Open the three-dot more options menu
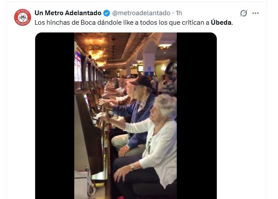This screenshot has height=199, width=278. [255, 13]
